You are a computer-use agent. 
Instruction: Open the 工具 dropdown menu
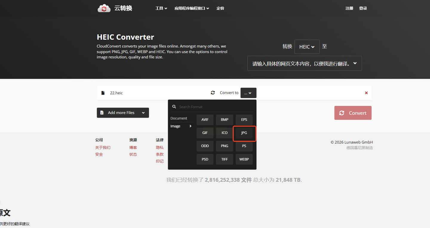[161, 8]
